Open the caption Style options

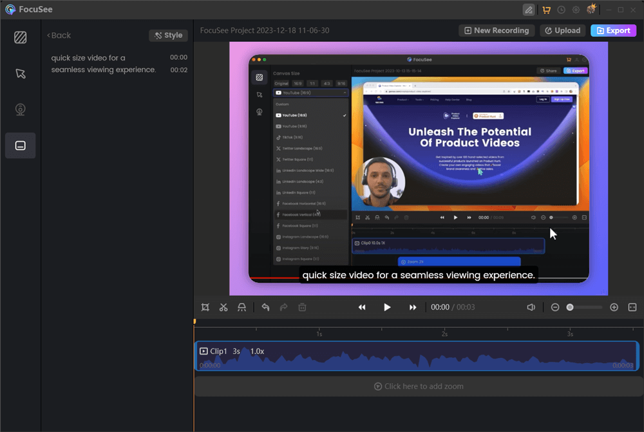168,35
